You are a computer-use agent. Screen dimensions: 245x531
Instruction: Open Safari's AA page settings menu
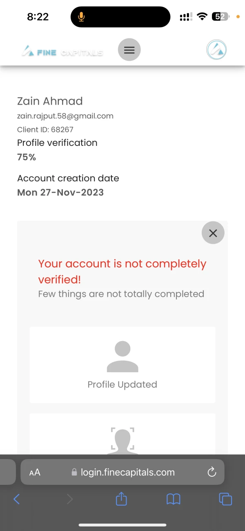pyautogui.click(x=35, y=473)
